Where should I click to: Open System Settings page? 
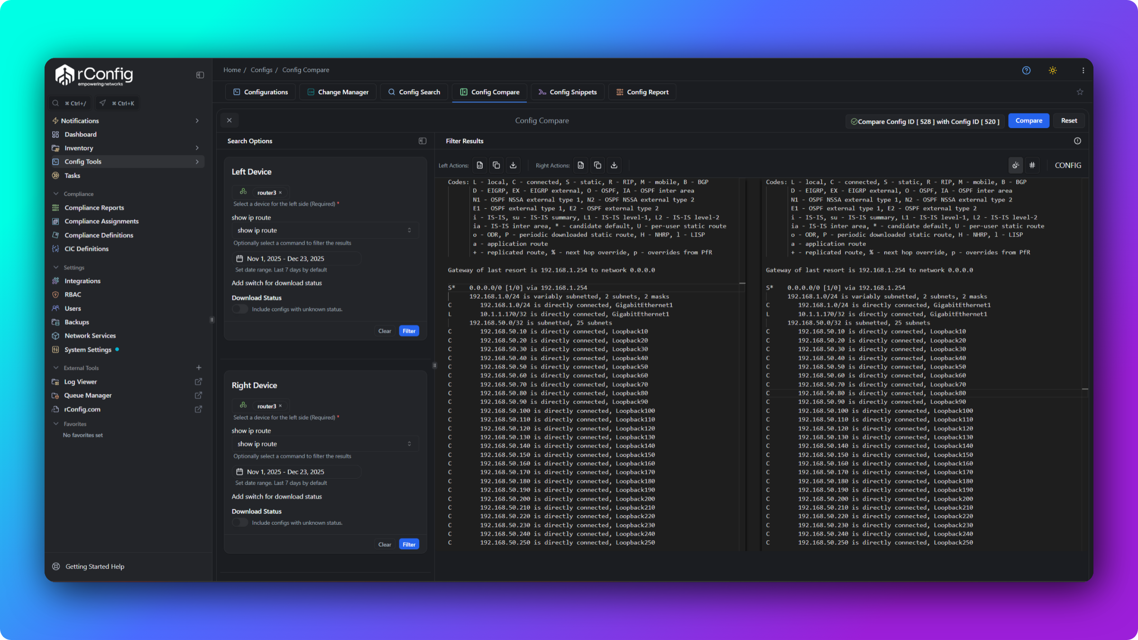coord(88,350)
